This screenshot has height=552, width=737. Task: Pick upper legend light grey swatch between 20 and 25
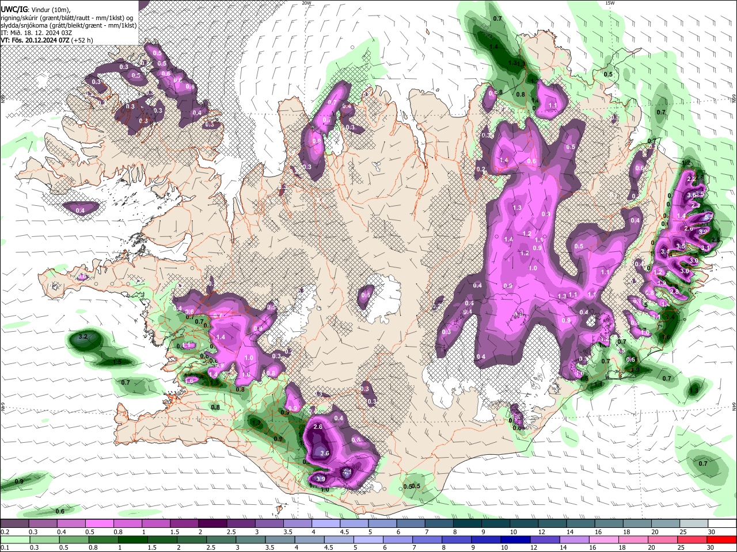(666, 524)
